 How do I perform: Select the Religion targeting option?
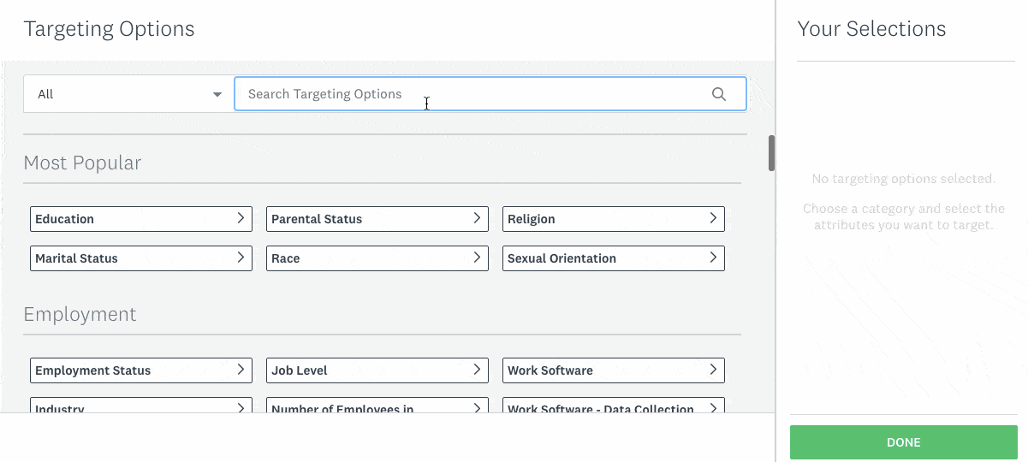pos(613,219)
